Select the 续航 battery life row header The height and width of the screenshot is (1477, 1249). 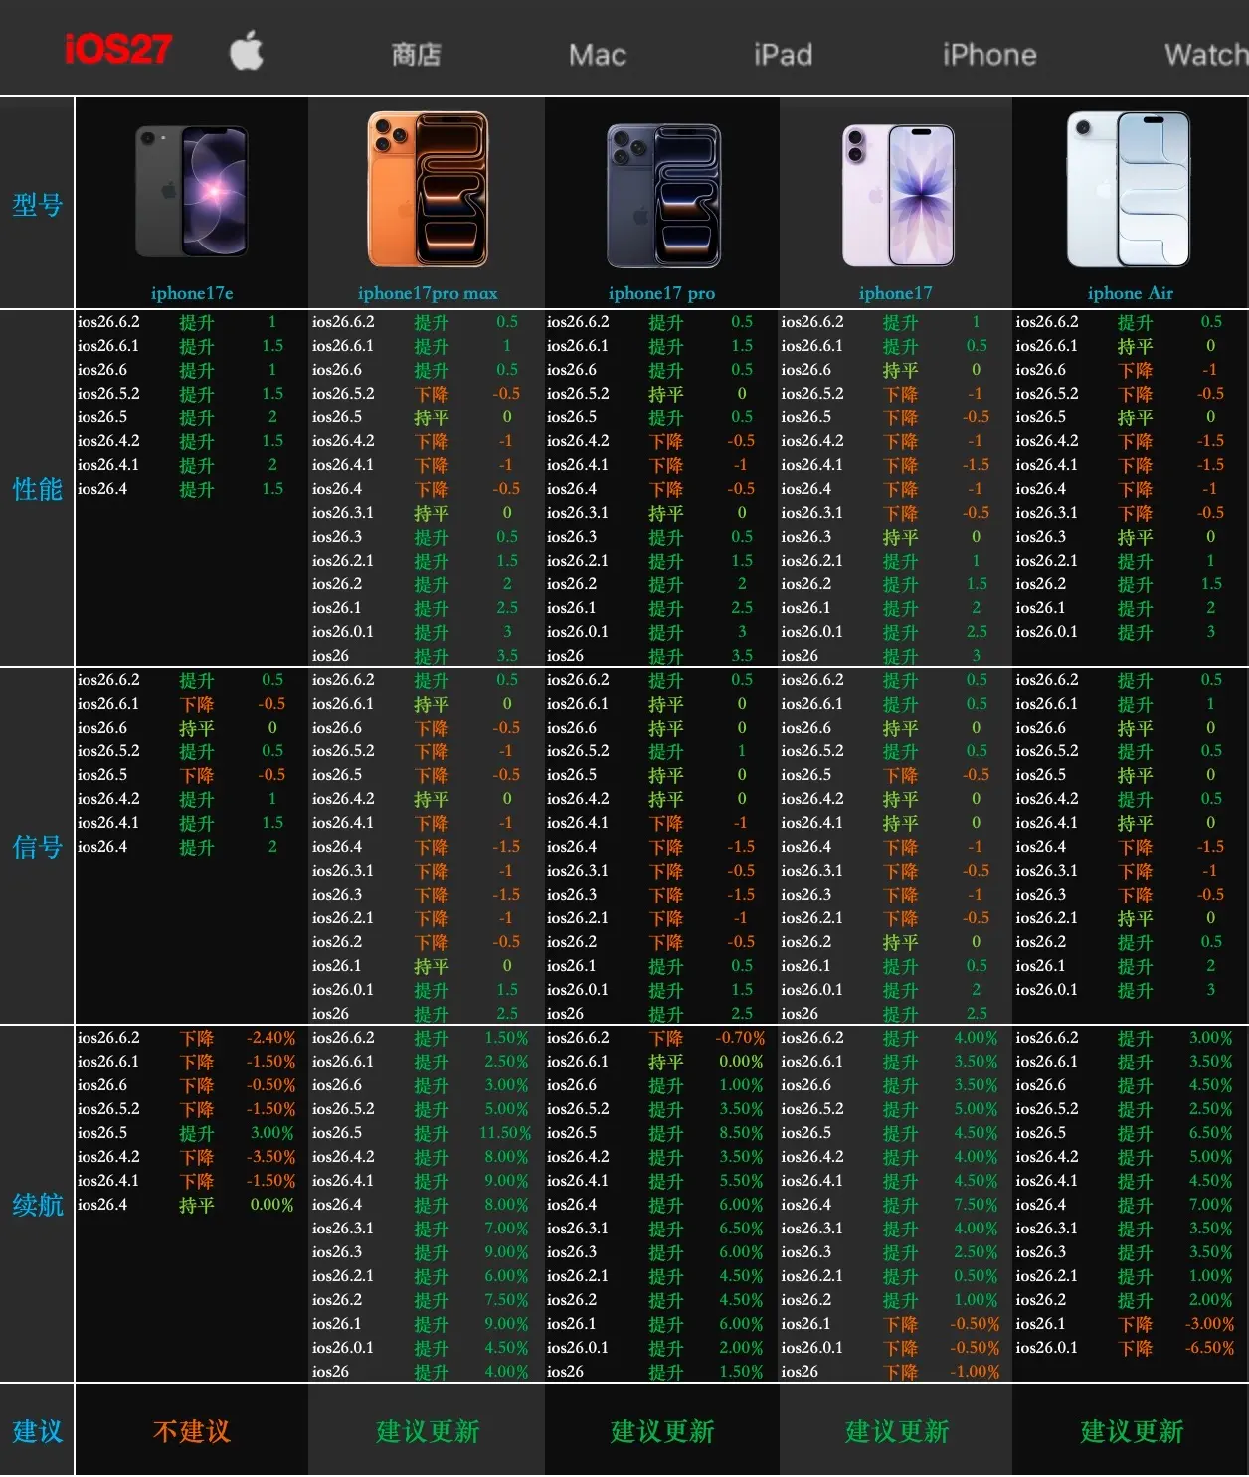click(37, 1205)
